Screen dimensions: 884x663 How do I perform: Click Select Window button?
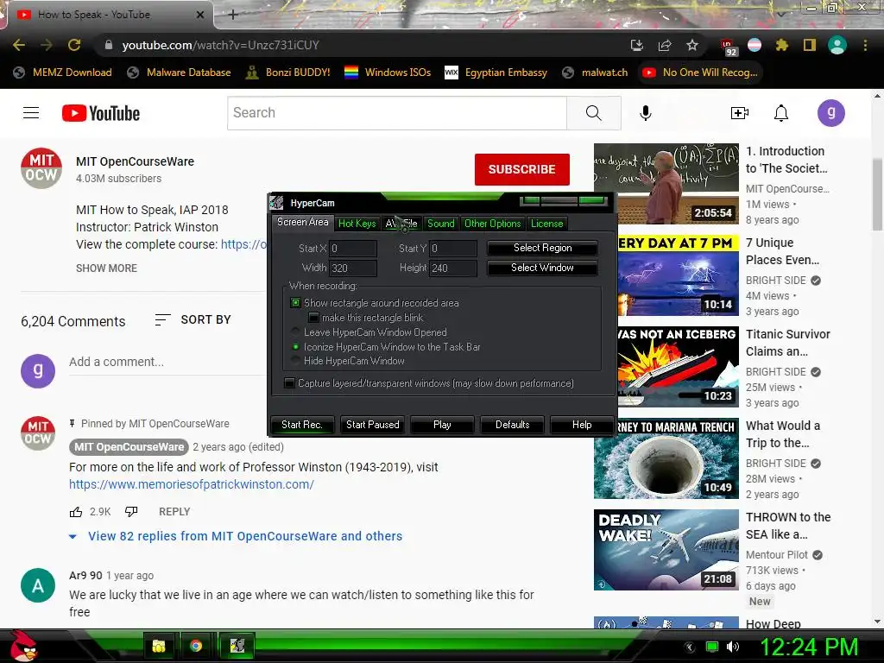click(542, 268)
